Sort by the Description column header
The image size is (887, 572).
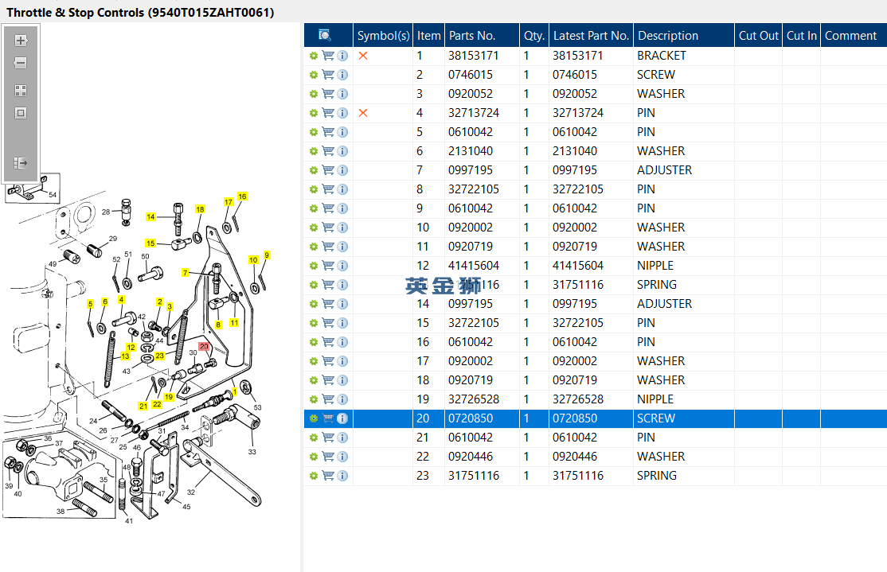click(684, 36)
